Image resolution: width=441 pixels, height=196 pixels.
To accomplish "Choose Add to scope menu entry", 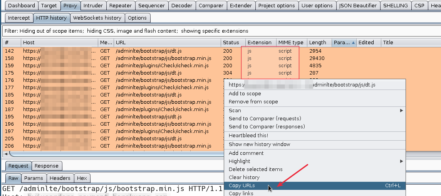I will tap(245, 93).
